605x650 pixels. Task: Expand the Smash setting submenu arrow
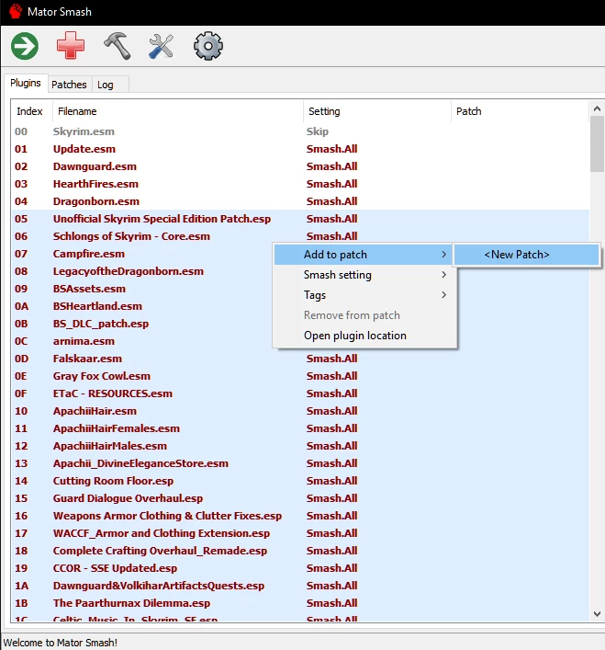[x=444, y=275]
